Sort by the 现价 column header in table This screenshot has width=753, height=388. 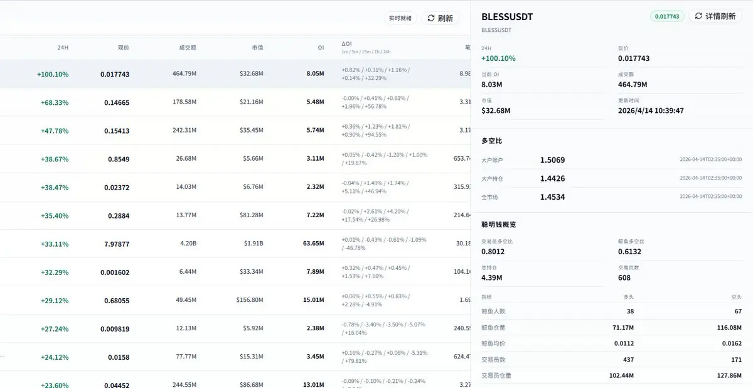pos(124,48)
